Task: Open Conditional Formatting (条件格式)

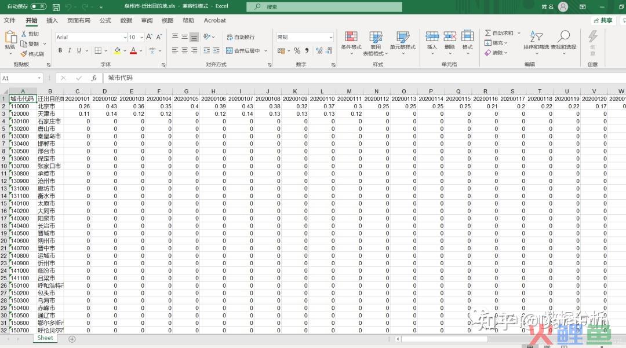Action: 351,43
